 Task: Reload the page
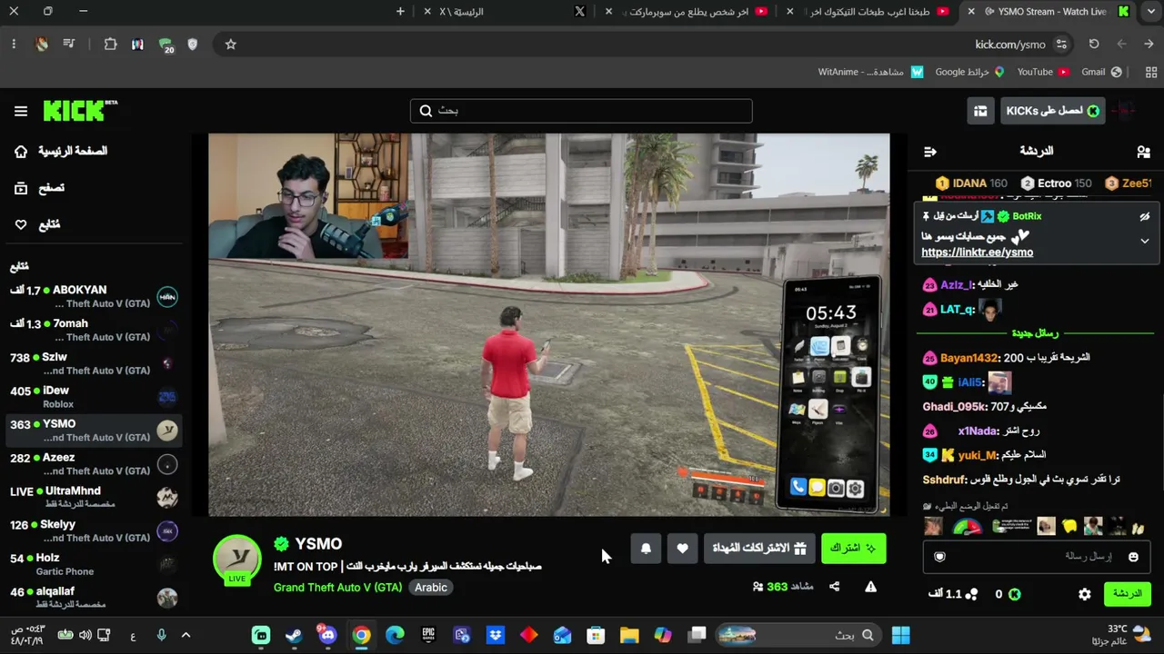(1094, 45)
